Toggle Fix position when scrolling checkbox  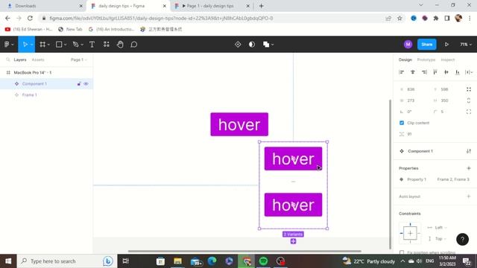click(402, 252)
